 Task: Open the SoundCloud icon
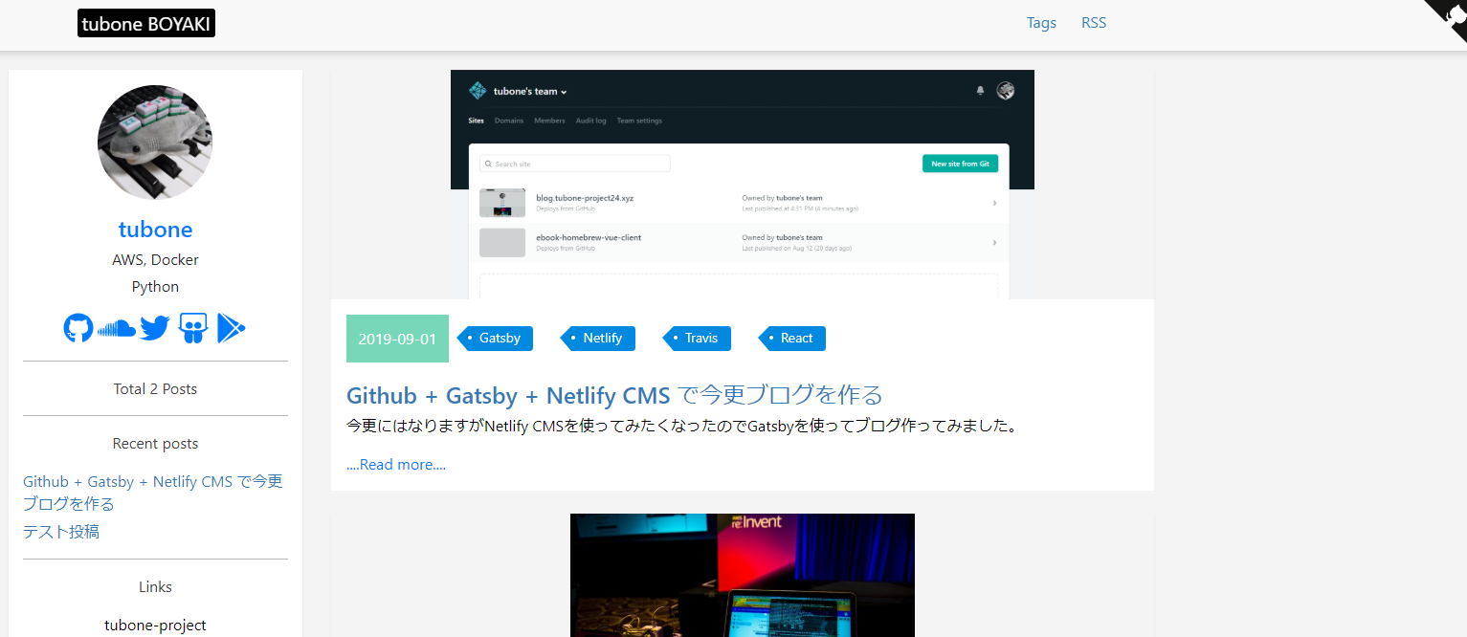[116, 328]
